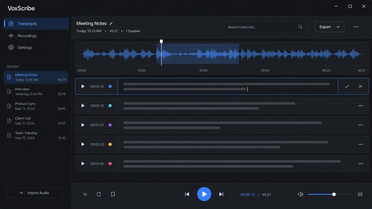Image resolution: width=372 pixels, height=209 pixels.
Task: Click the waveform playhead marker
Action: 162,41
